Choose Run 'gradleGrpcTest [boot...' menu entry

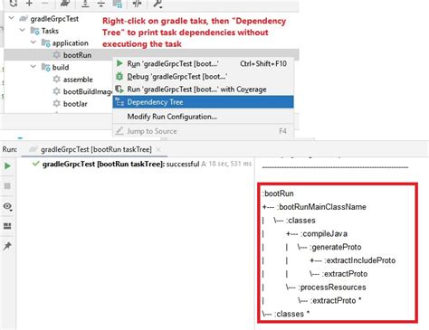(203, 63)
